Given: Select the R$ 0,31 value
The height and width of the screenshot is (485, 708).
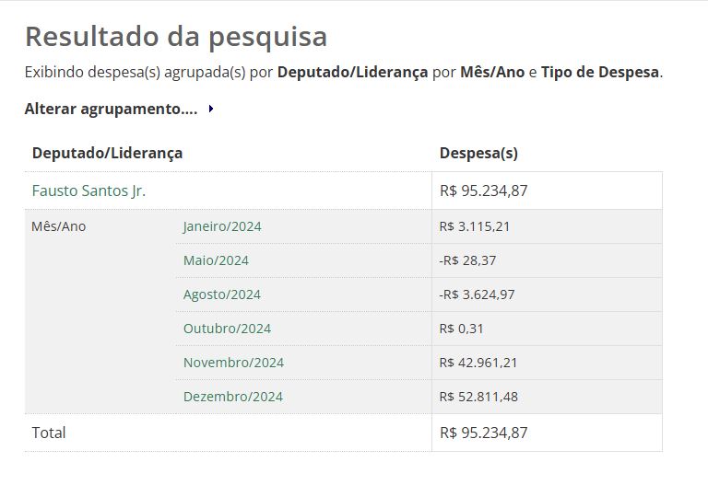Looking at the screenshot, I should [461, 329].
